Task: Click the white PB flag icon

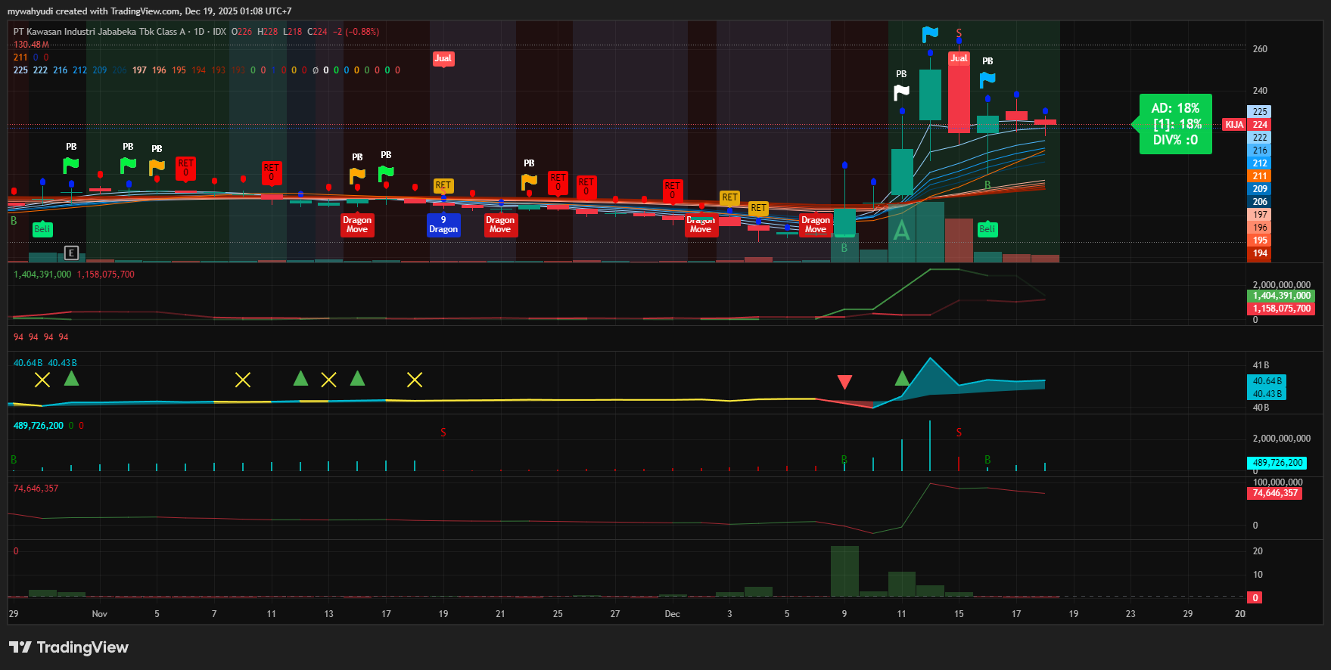Action: 901,92
